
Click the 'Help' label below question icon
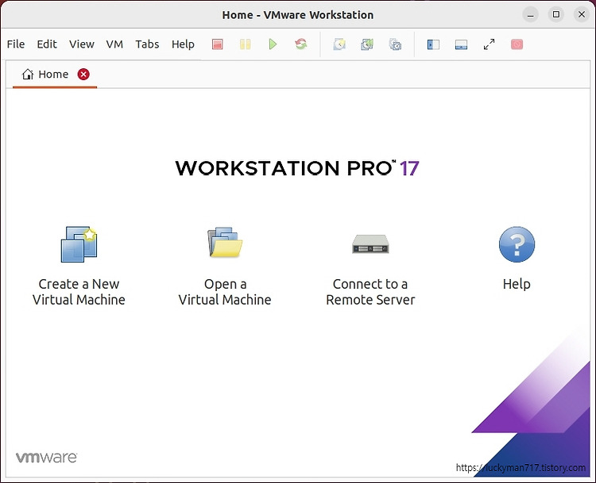[x=517, y=284]
